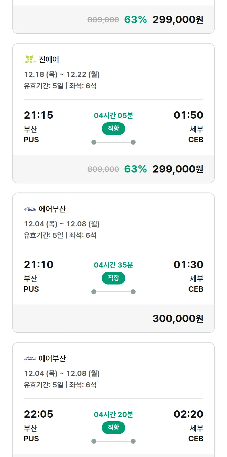This screenshot has width=227, height=457.
Task: Tap the 직항 badge on the Jin Air flight
Action: tap(113, 129)
